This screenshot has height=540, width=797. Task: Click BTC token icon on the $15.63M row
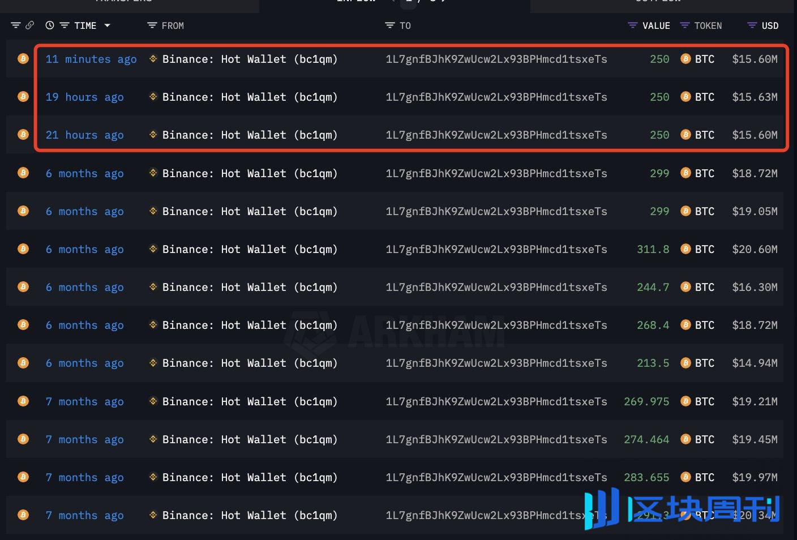pyautogui.click(x=685, y=97)
